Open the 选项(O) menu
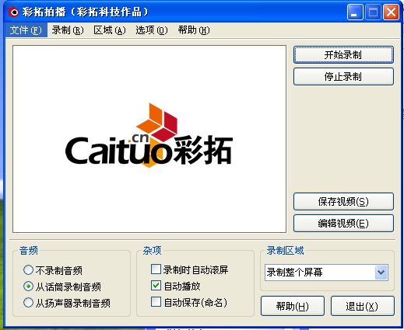Image resolution: width=404 pixels, height=330 pixels. pos(152,30)
